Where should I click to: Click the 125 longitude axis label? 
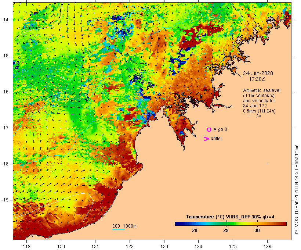click(x=233, y=247)
